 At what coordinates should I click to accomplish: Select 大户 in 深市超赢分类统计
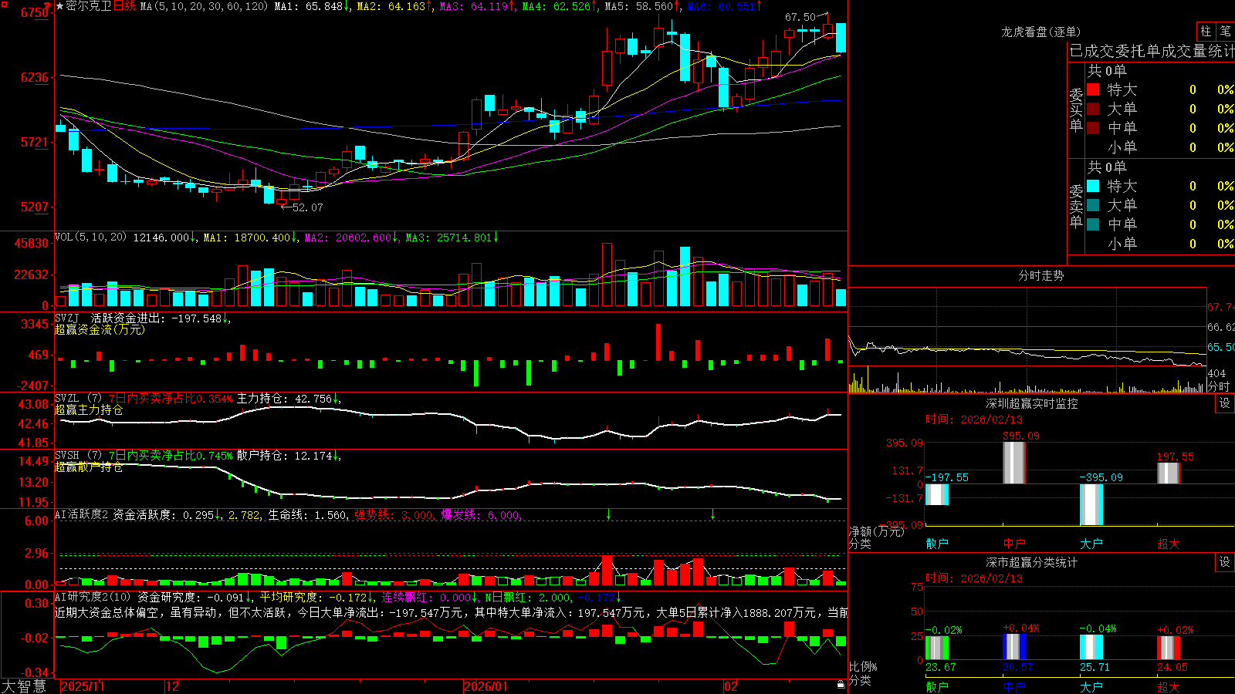click(1091, 686)
